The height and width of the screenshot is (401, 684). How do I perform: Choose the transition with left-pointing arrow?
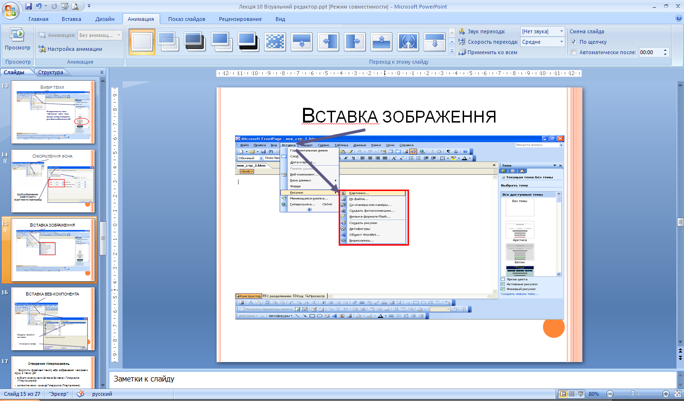(328, 42)
